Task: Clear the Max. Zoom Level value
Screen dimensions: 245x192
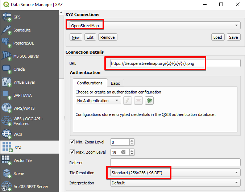Action: pyautogui.click(x=123, y=152)
